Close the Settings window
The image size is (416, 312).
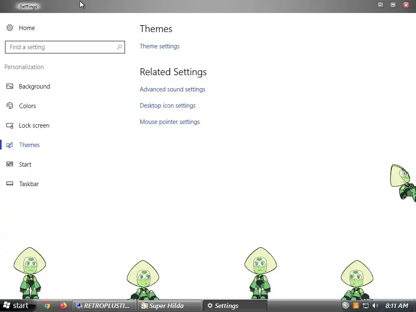coord(406,5)
